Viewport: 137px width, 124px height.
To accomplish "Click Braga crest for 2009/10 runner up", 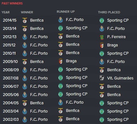I will 61,61.
